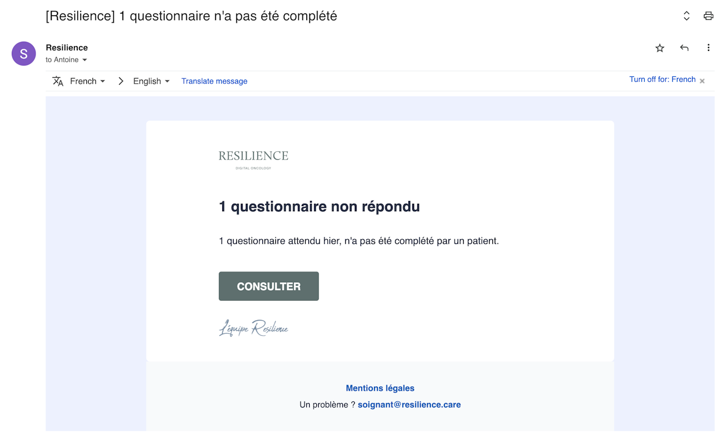This screenshot has width=722, height=442.
Task: Open the three-dot more options menu
Action: tap(708, 48)
